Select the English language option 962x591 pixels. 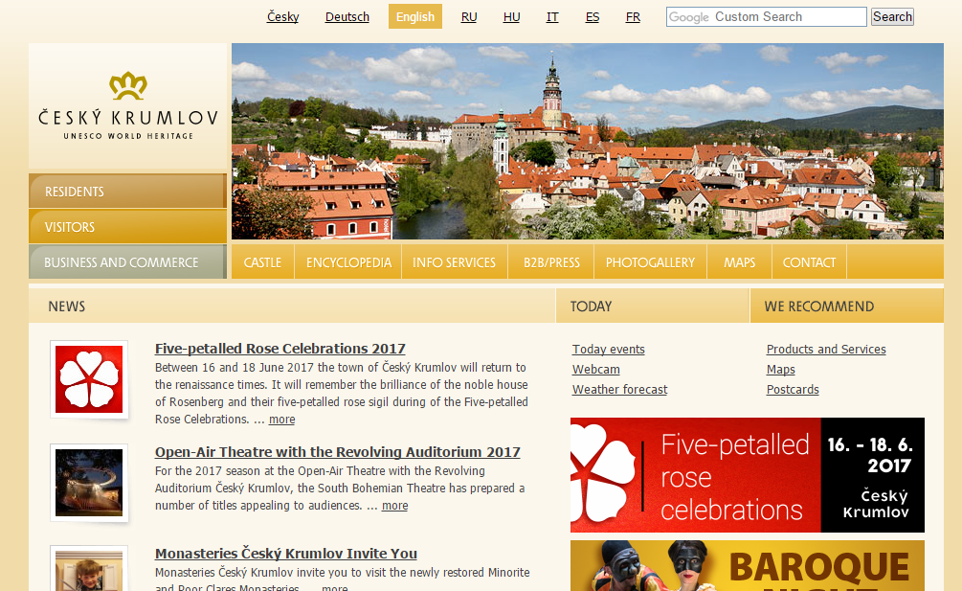[415, 16]
